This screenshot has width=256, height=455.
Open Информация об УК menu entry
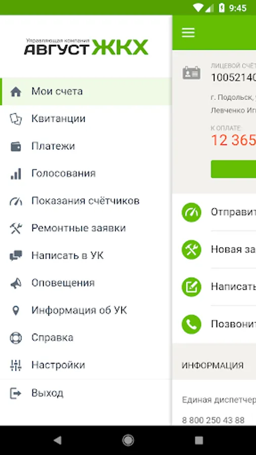(86, 310)
